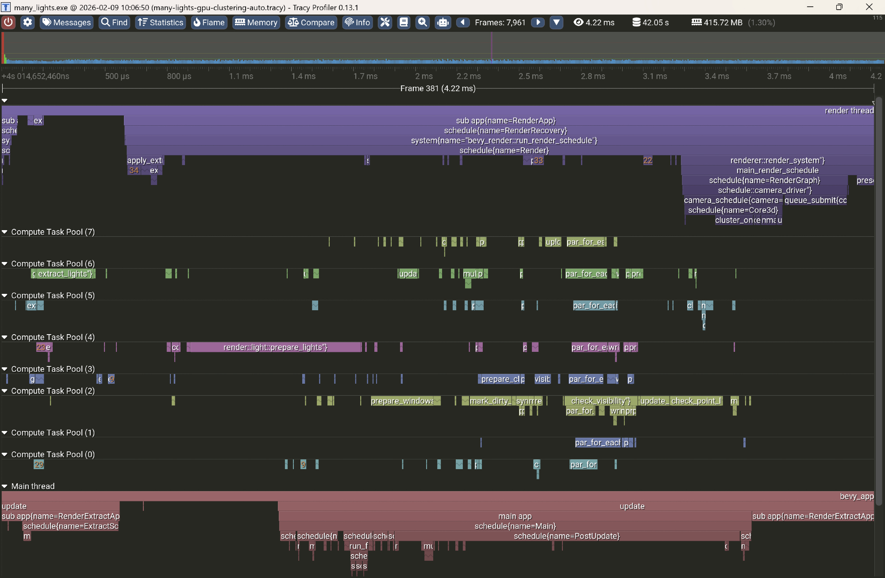This screenshot has width=885, height=578.
Task: Collapse Compute Task Pool (7) thread
Action: tap(5, 232)
